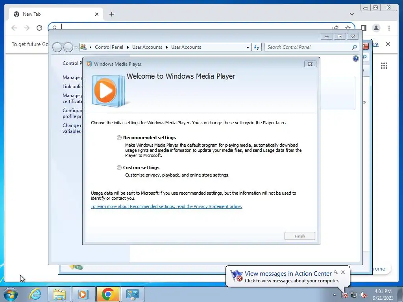Click the Show desktop strip on taskbar
The image size is (403, 302).
coord(400,294)
